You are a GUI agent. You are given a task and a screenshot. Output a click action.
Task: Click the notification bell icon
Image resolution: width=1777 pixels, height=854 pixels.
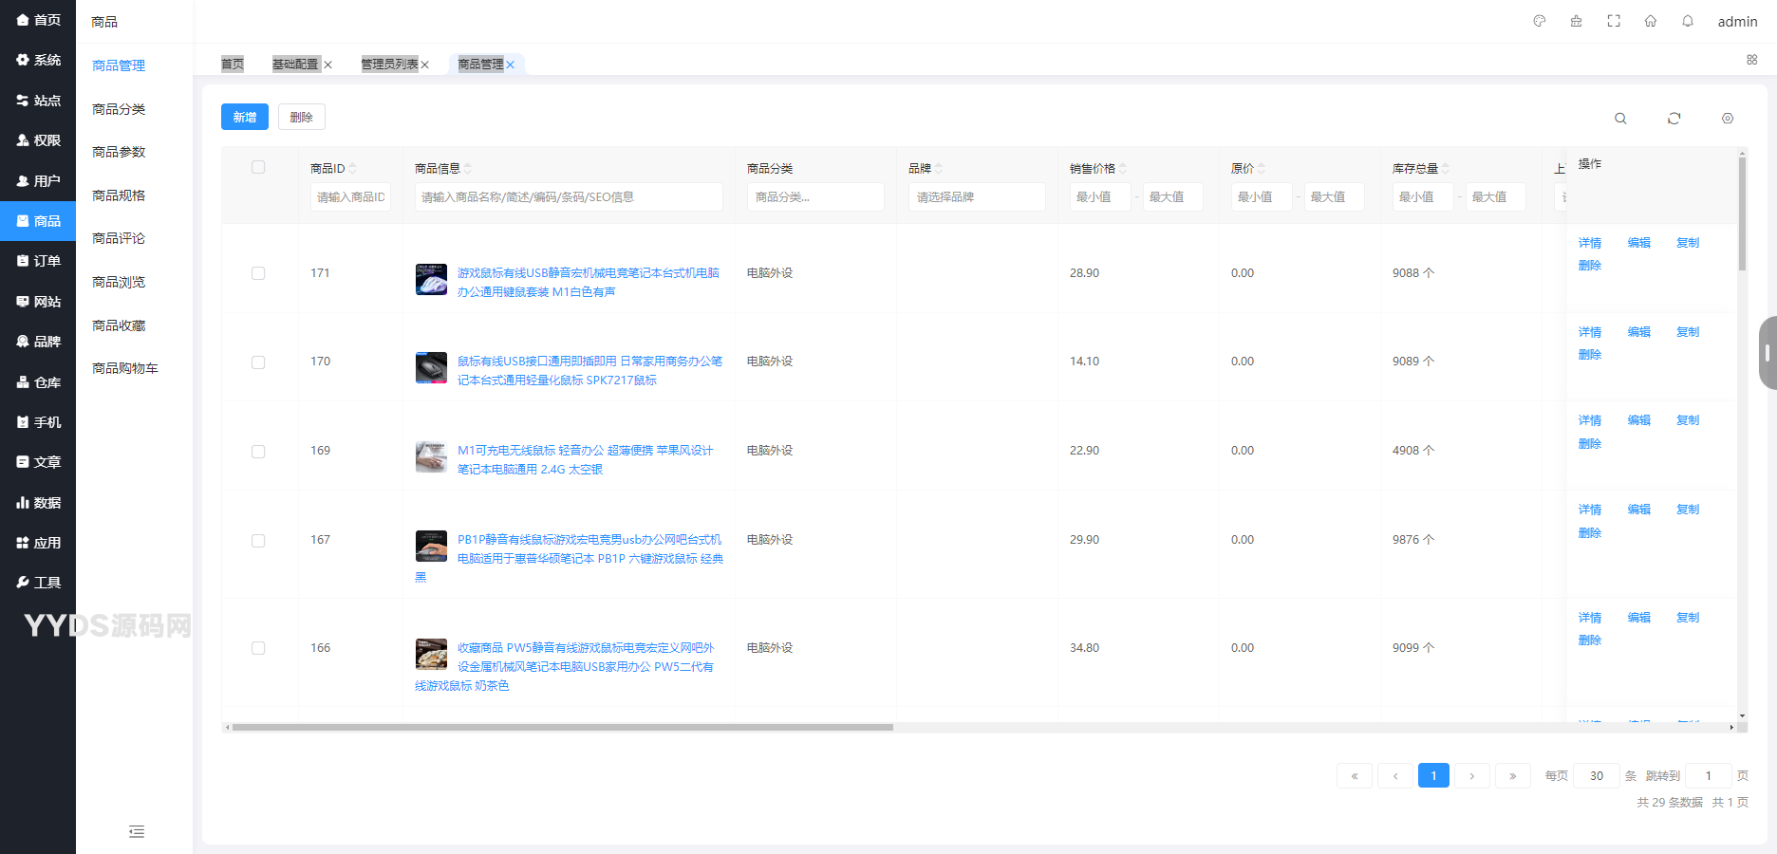point(1688,21)
